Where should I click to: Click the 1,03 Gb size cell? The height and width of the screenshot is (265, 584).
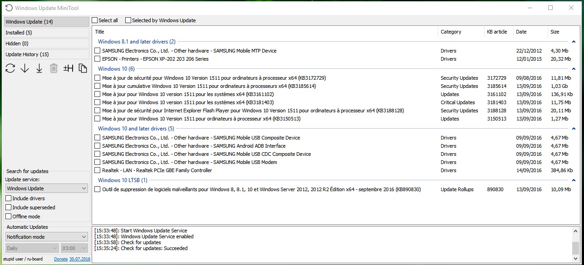[x=559, y=86]
